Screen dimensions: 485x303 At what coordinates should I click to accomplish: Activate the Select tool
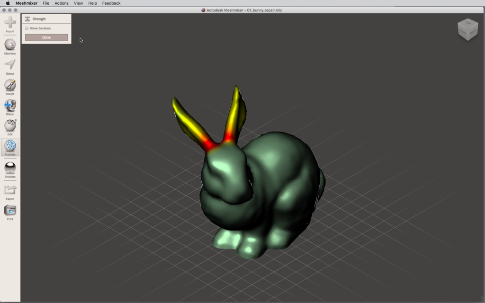click(10, 65)
